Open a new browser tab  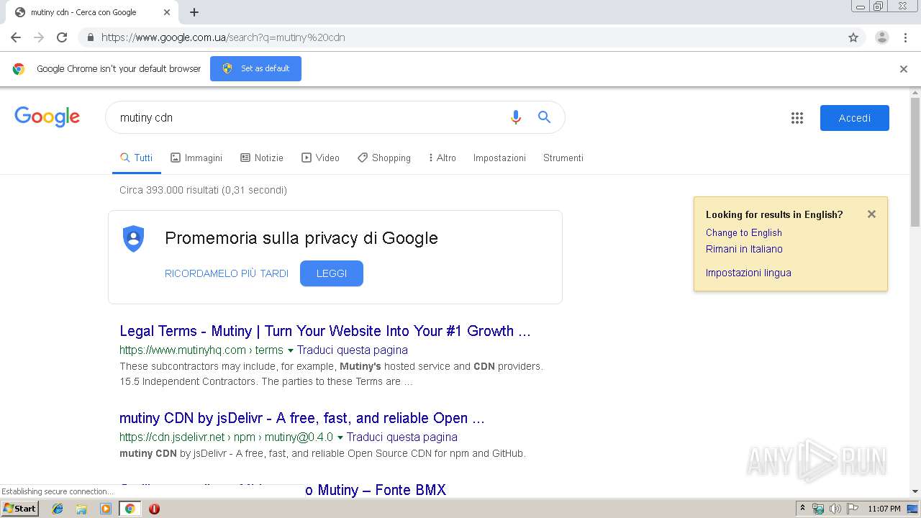pos(194,12)
